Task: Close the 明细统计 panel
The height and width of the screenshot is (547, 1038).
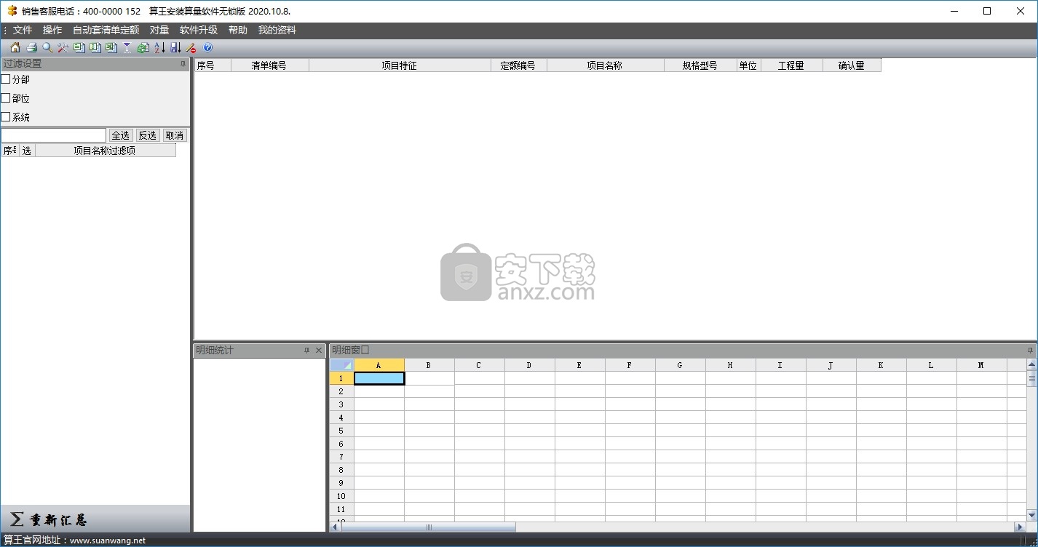Action: pyautogui.click(x=319, y=351)
